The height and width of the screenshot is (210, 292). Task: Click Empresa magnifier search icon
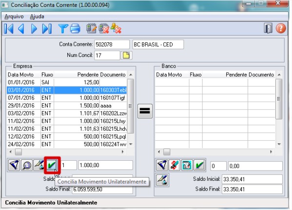click(27, 165)
